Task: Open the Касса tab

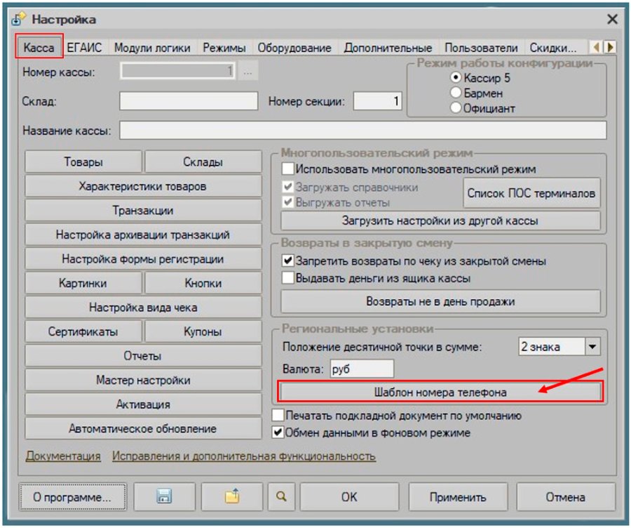Action: 39,48
